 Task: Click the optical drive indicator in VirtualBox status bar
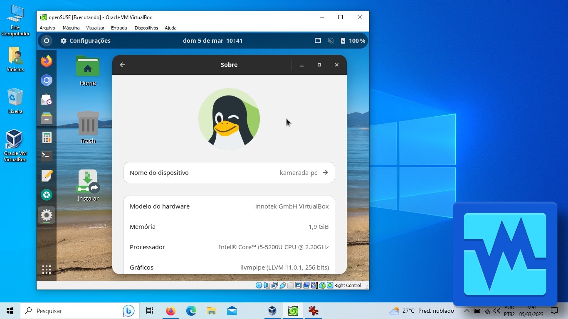(259, 285)
